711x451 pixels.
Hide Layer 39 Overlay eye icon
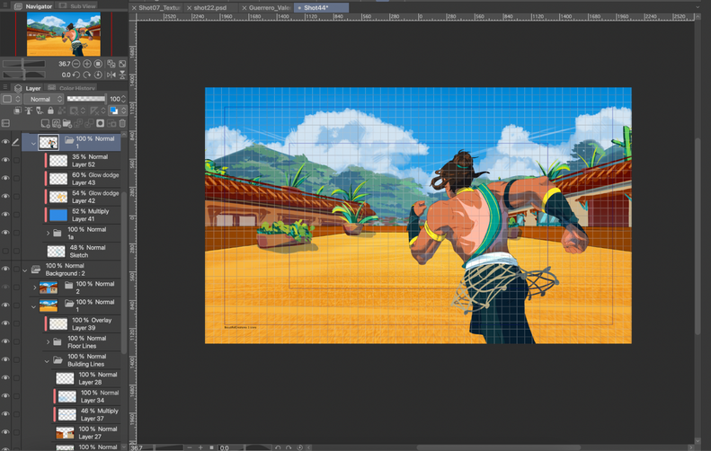click(5, 323)
